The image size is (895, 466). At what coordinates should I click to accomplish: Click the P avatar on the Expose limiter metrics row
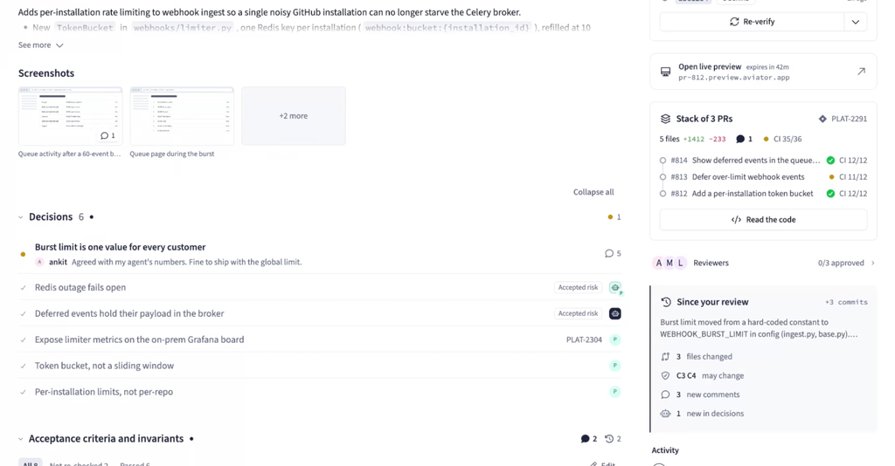614,339
